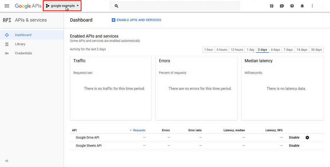The height and width of the screenshot is (167, 330).
Task: Click the Median latency card title
Action: point(258,61)
